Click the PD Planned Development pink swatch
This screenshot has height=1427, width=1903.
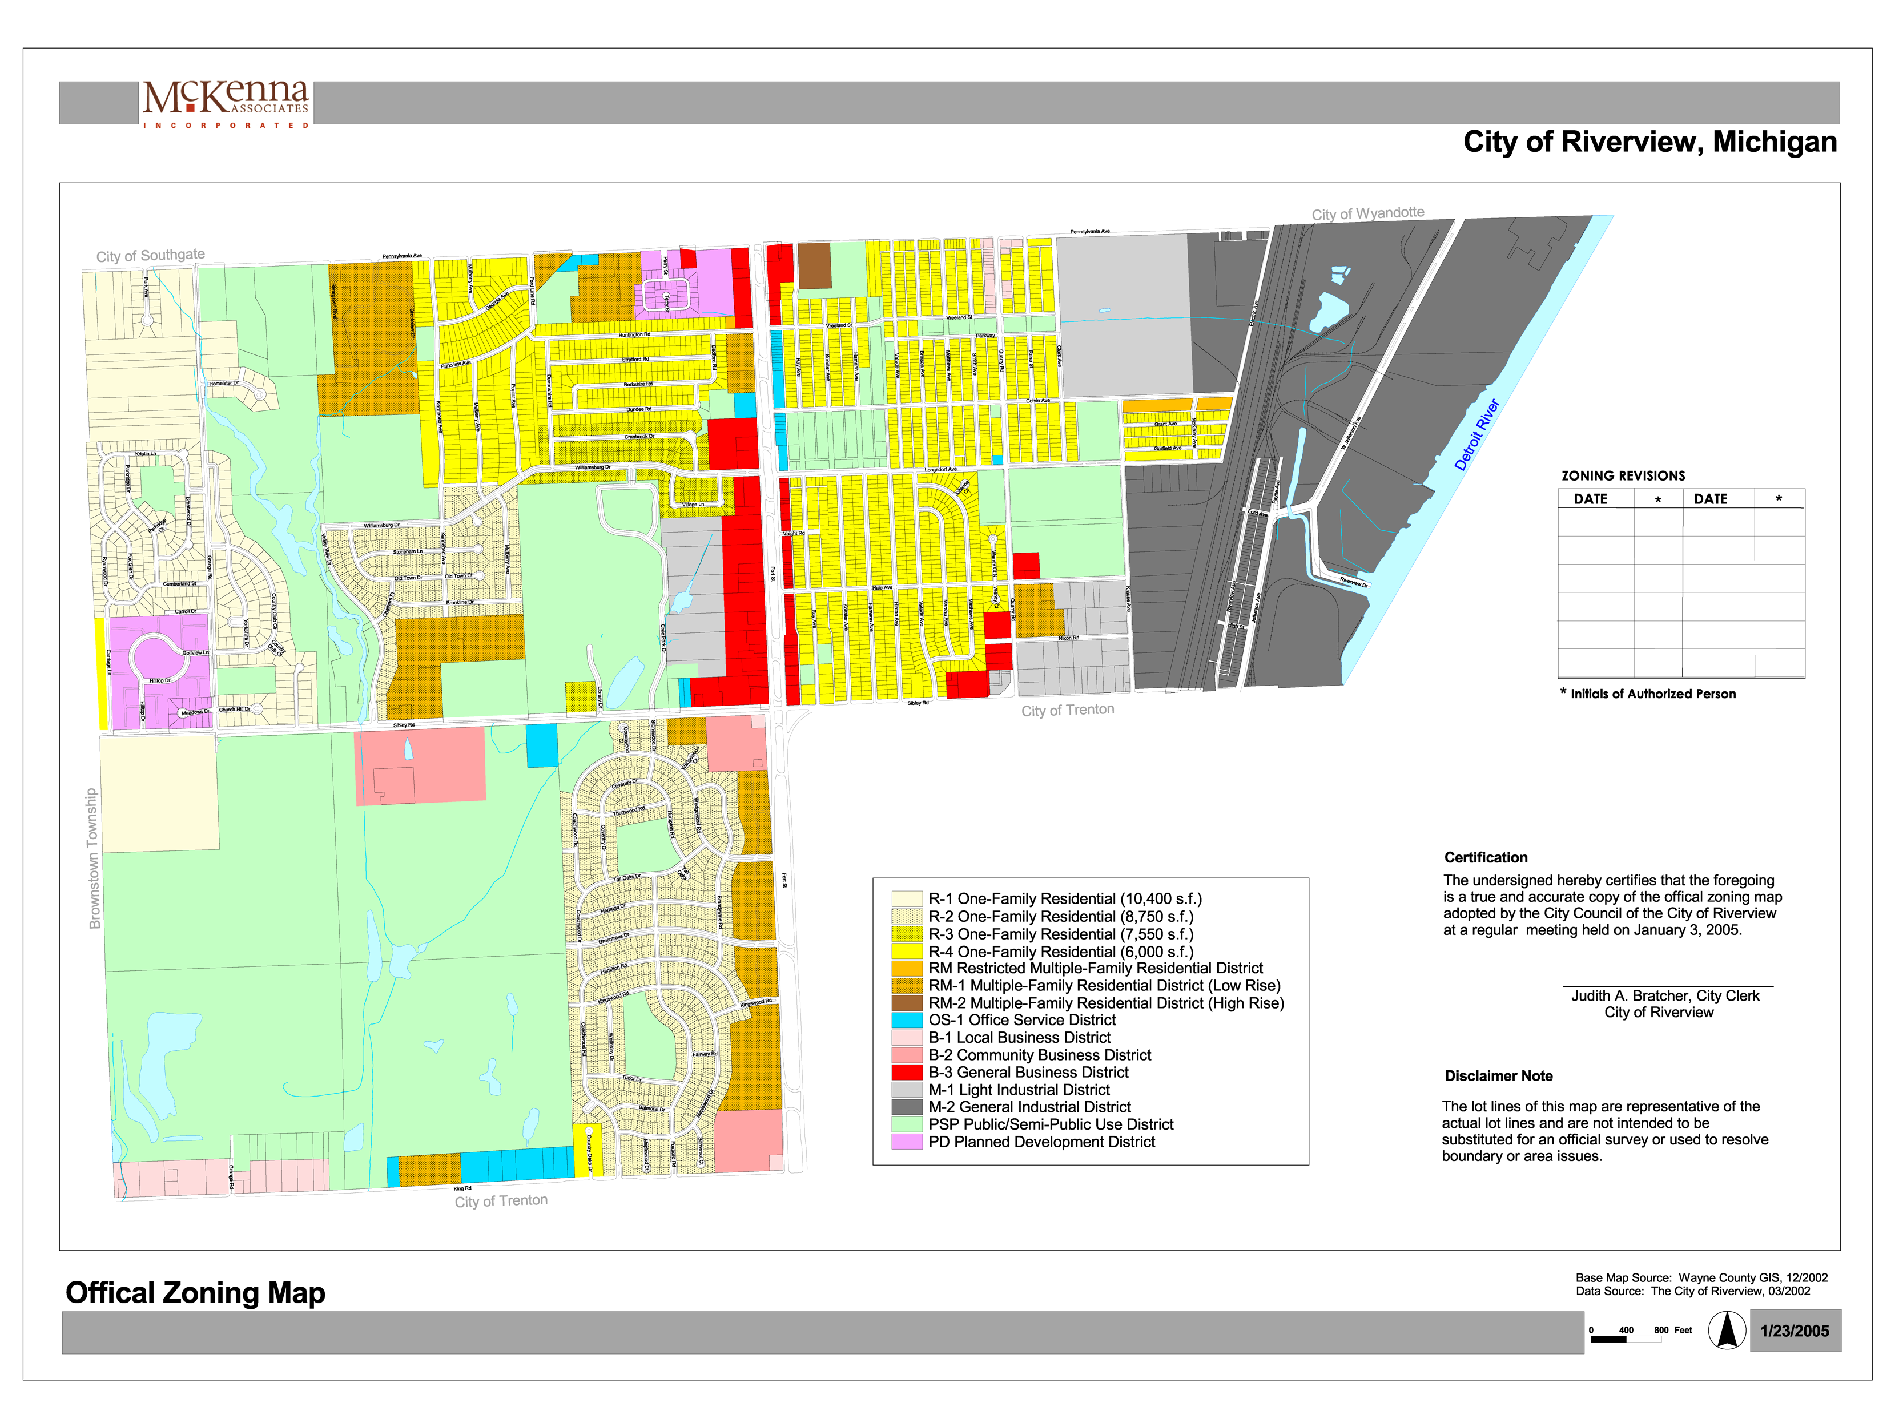coord(907,1142)
